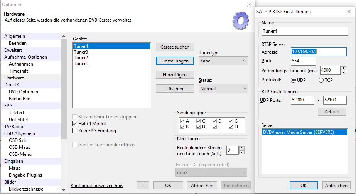Open the Tunertyp dropdown showing Kabel
Screen dimensions: 356x194
pos(223,61)
